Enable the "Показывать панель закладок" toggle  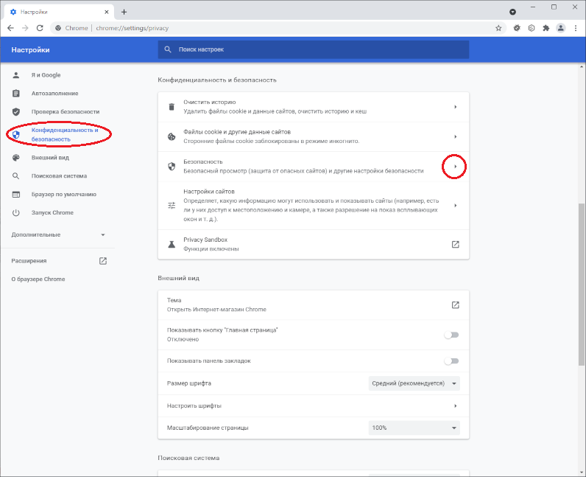(x=451, y=361)
